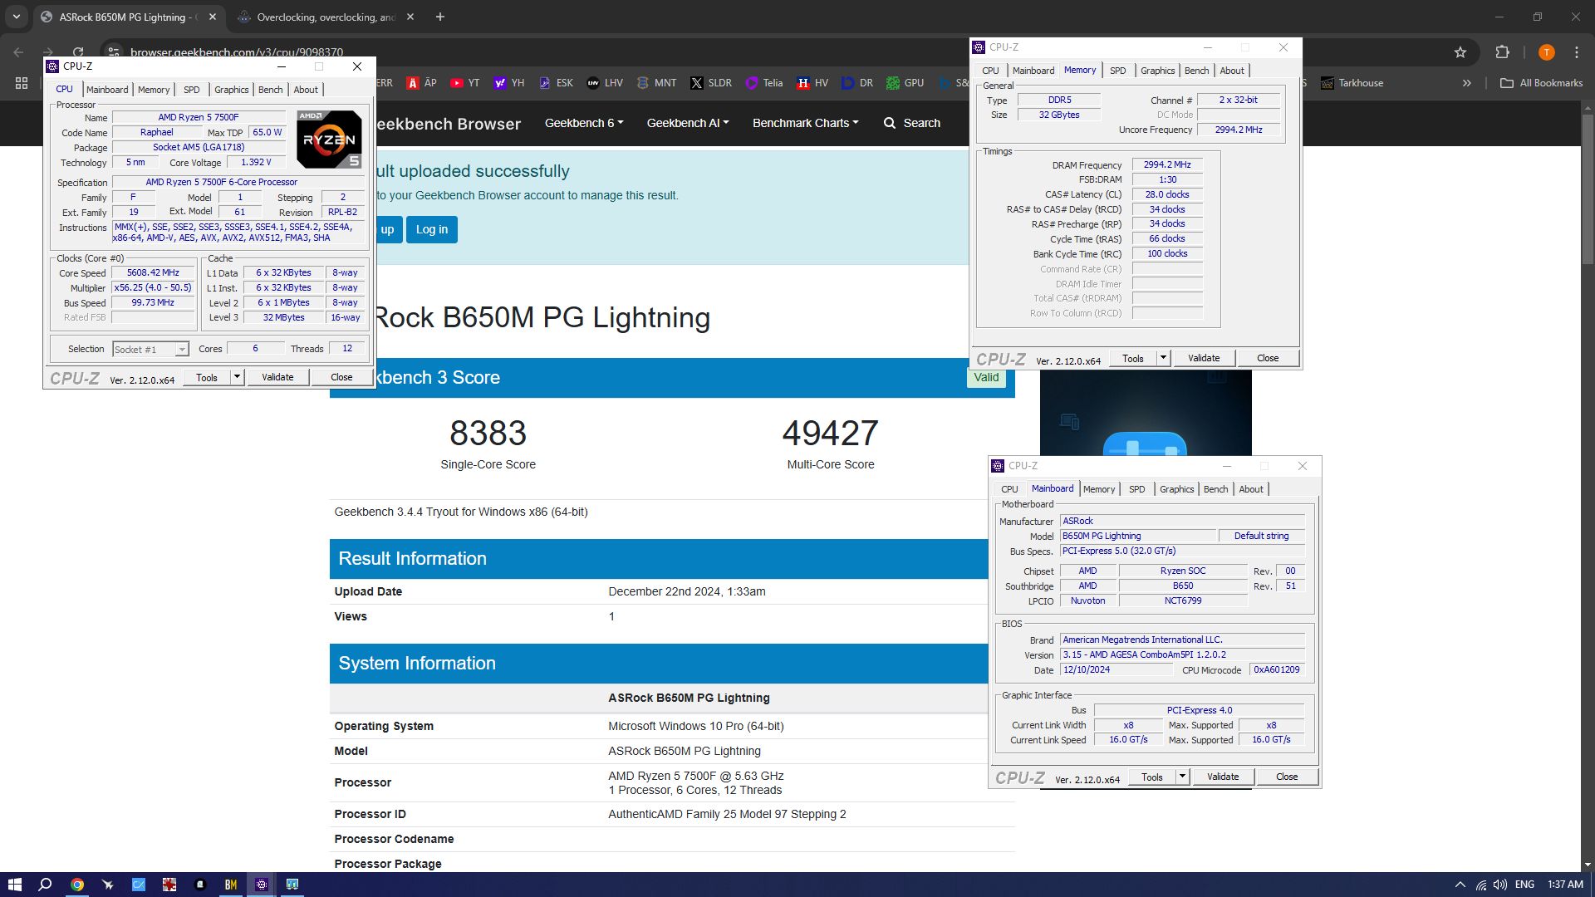
Task: Open the Tarkhouse bookmark
Action: (1352, 83)
